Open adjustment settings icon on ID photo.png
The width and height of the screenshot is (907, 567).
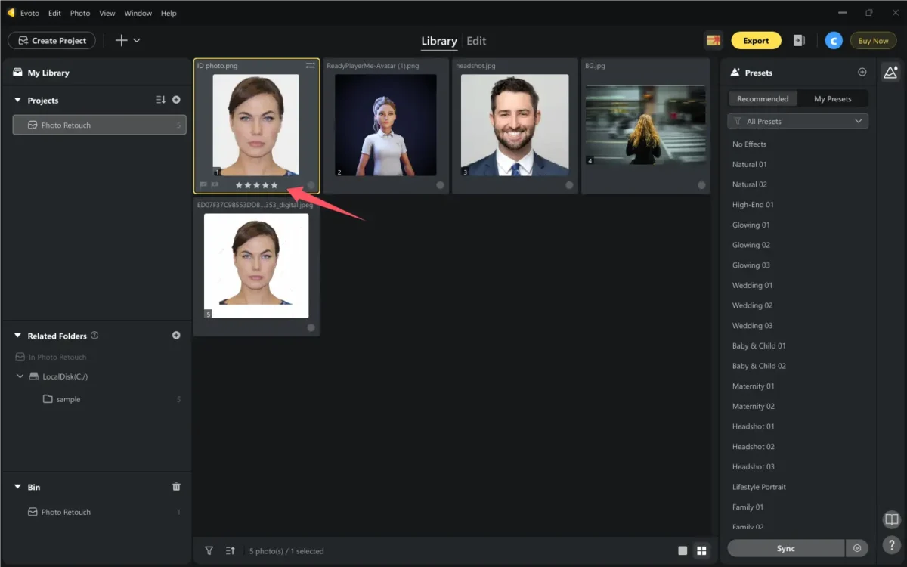[310, 66]
